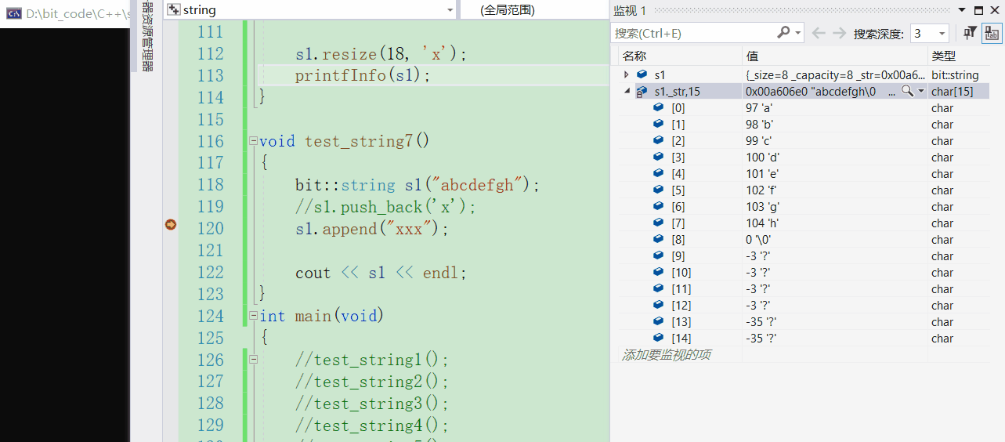
Task: Close the Watch 1 panel
Action: [994, 10]
